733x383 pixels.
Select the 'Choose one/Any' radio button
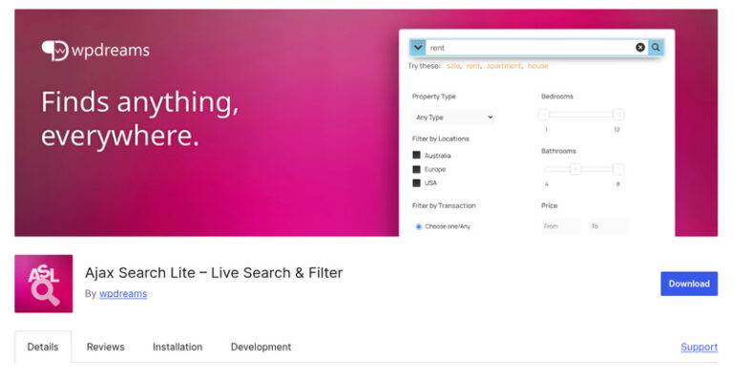pos(418,226)
